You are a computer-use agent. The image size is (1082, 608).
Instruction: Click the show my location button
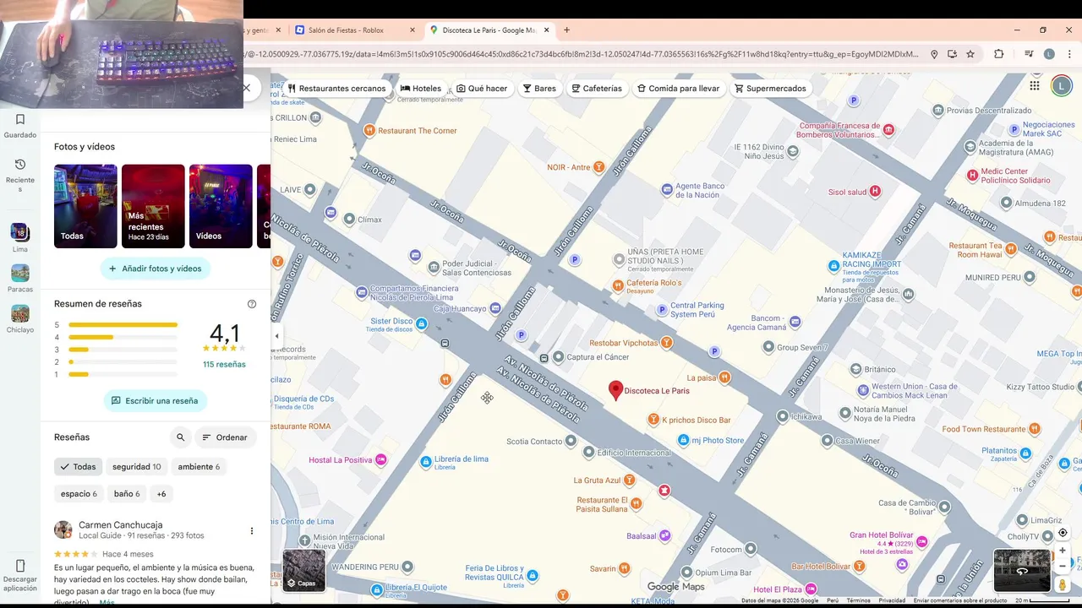tap(1063, 533)
